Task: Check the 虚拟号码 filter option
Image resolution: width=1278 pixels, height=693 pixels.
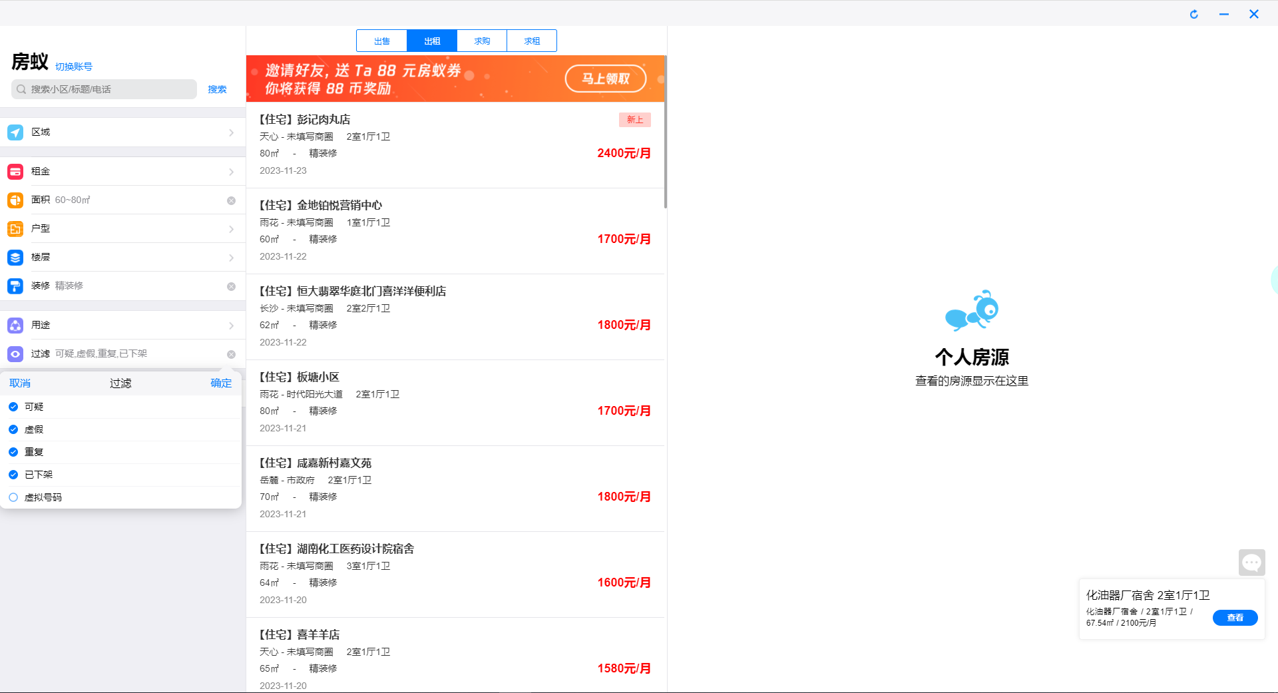Action: [x=13, y=497]
